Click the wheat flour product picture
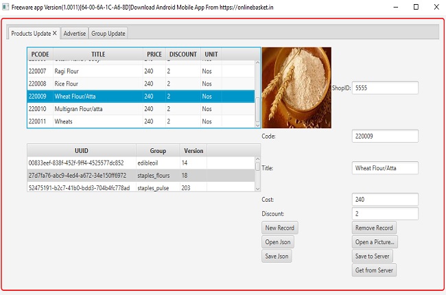Image resolution: width=446 pixels, height=295 pixels. pos(296,88)
